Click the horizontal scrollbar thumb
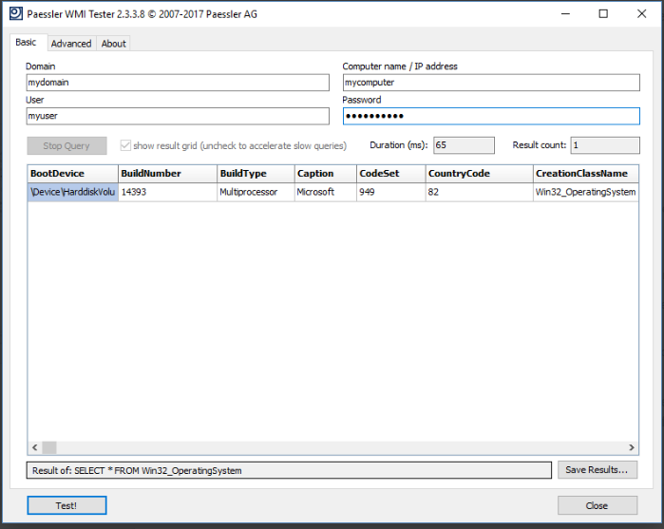Screen dimensions: 664x529 [49, 447]
